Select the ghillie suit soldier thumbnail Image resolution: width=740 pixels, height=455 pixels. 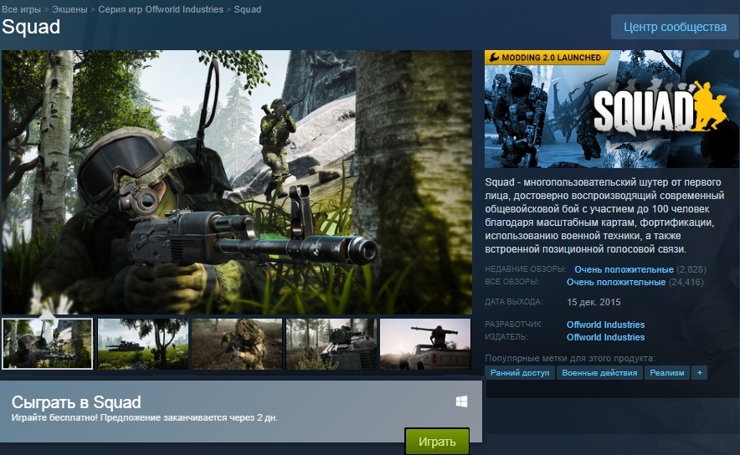point(237,344)
